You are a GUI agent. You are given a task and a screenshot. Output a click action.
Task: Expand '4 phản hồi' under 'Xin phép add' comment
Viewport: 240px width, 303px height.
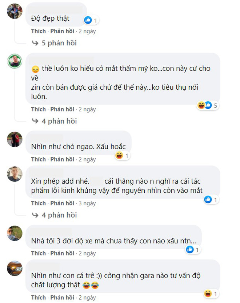pos(55,215)
